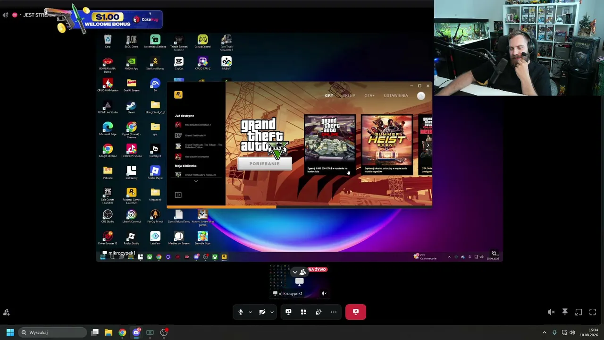Click the share screen icon in call controls
This screenshot has height=340, width=604.
point(288,312)
